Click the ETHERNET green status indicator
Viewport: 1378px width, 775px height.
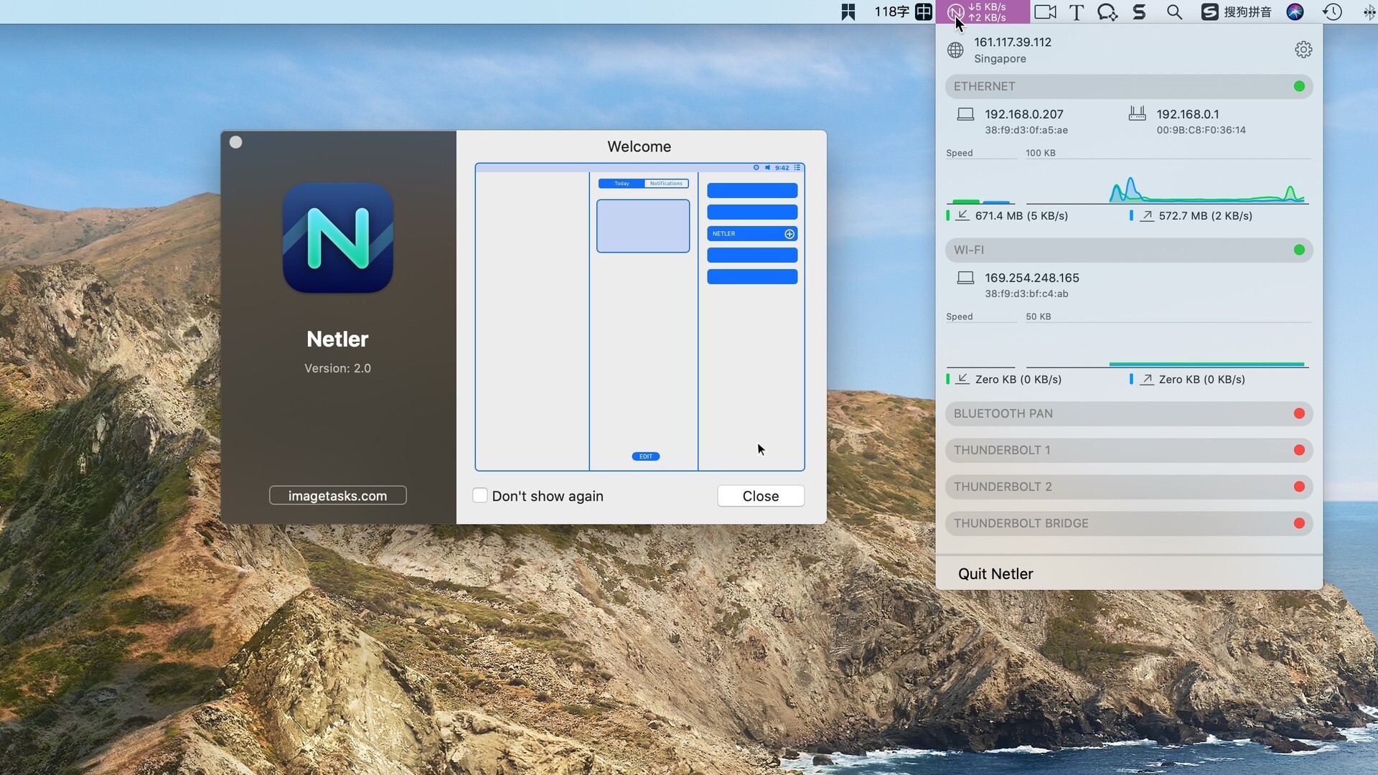coord(1300,86)
